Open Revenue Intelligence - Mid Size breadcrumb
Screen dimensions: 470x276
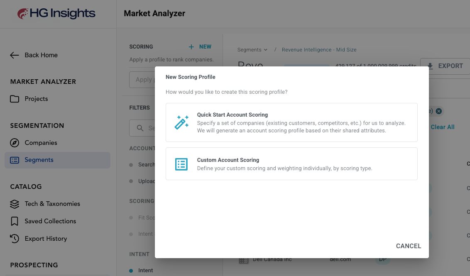click(319, 50)
